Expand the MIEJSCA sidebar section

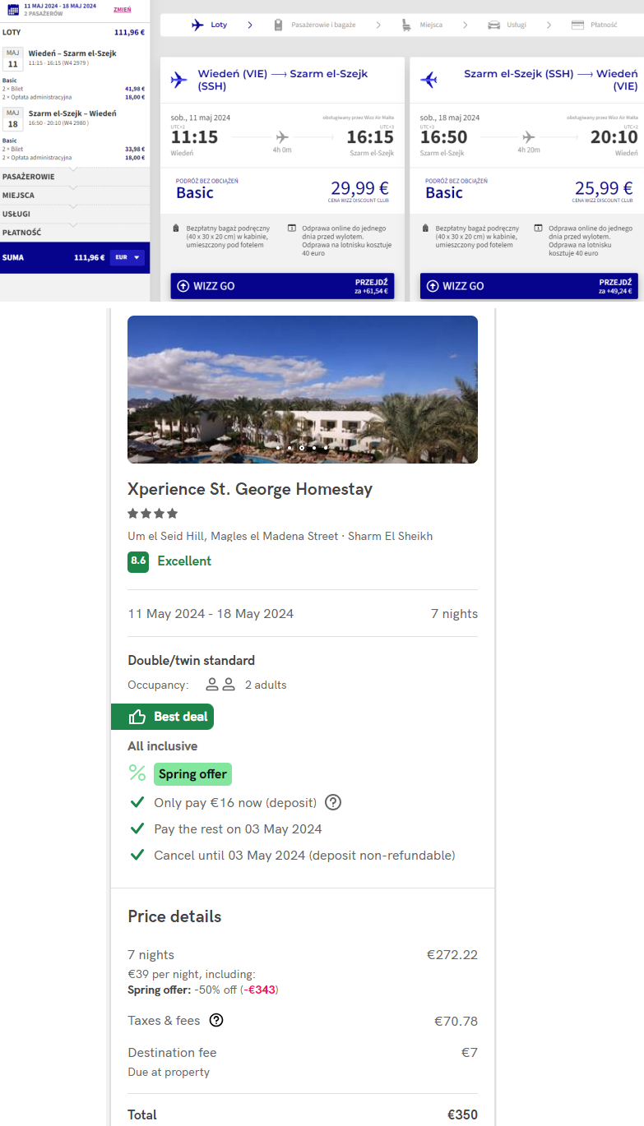(x=73, y=195)
